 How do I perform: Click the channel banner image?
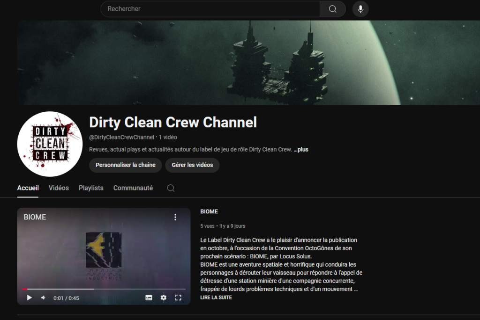[x=248, y=63]
